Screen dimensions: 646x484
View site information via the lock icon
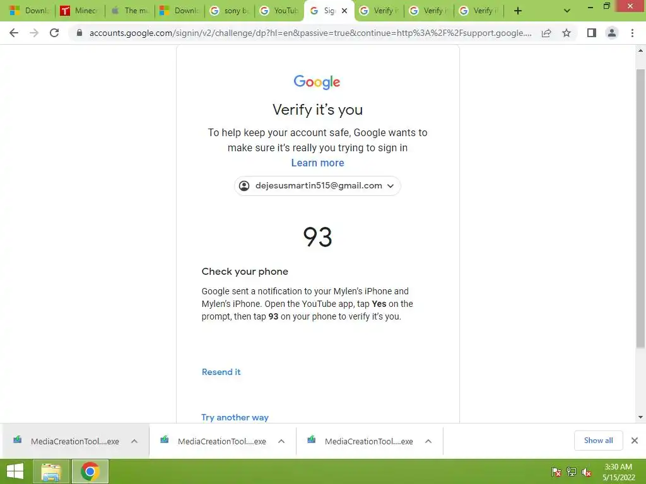79,33
